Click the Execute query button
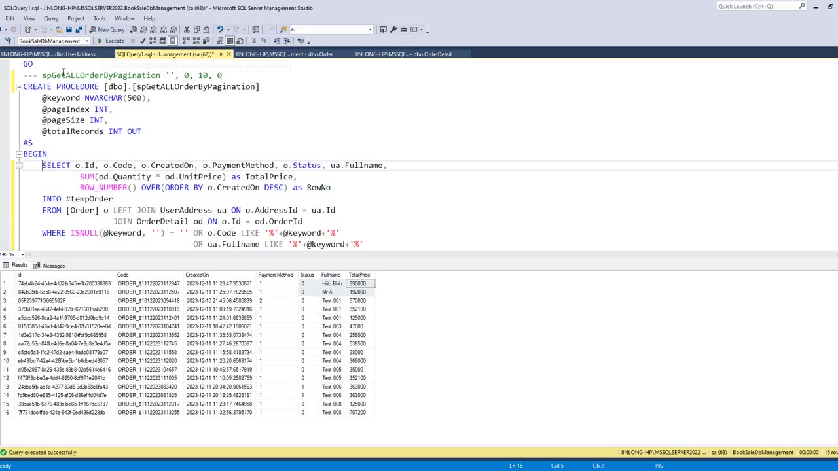The height and width of the screenshot is (471, 838). coord(111,41)
